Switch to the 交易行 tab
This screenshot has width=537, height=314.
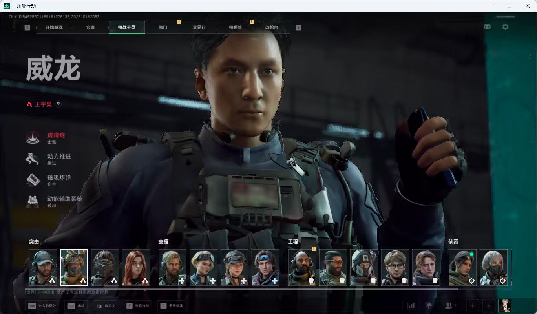coord(199,27)
